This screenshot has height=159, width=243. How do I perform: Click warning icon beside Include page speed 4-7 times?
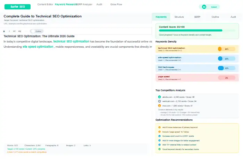(x=159, y=132)
